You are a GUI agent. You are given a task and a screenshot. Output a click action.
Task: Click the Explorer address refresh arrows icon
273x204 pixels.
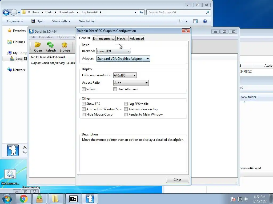click(141, 12)
